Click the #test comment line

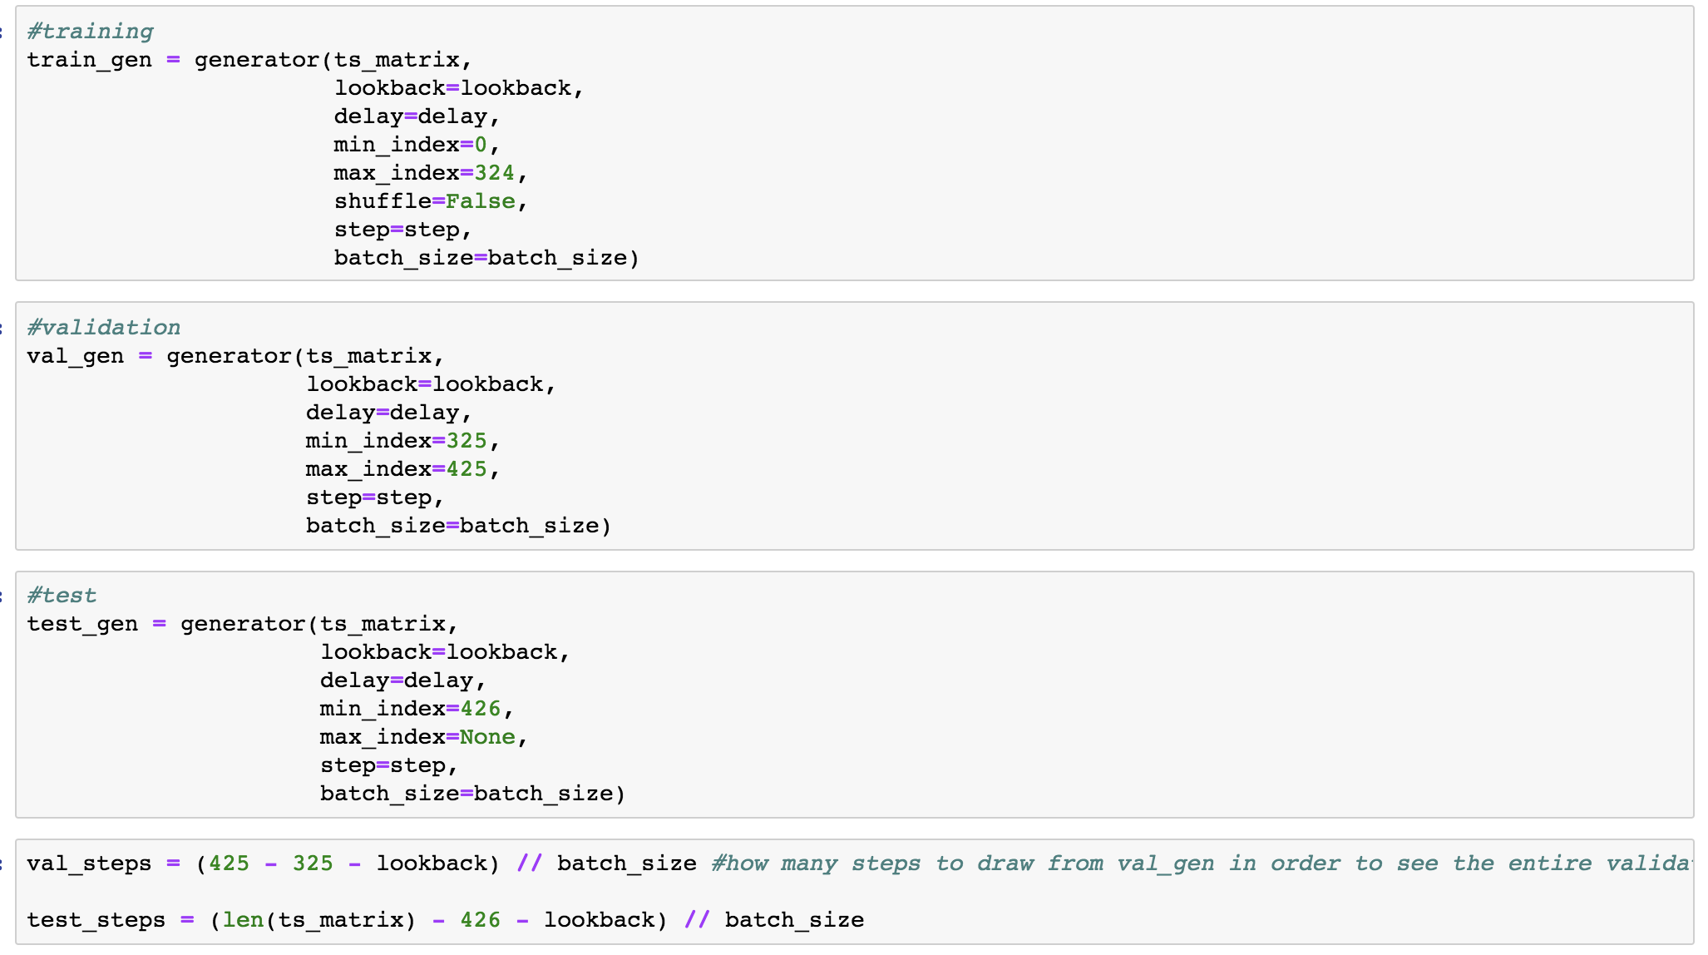coord(62,596)
